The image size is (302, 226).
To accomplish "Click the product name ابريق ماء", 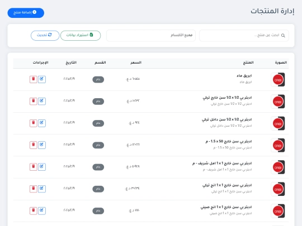I will point(244,76).
